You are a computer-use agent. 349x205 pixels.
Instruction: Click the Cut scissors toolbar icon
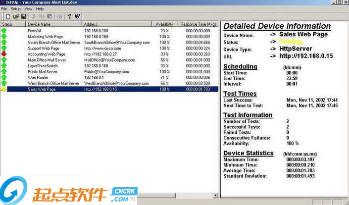pyautogui.click(x=34, y=16)
